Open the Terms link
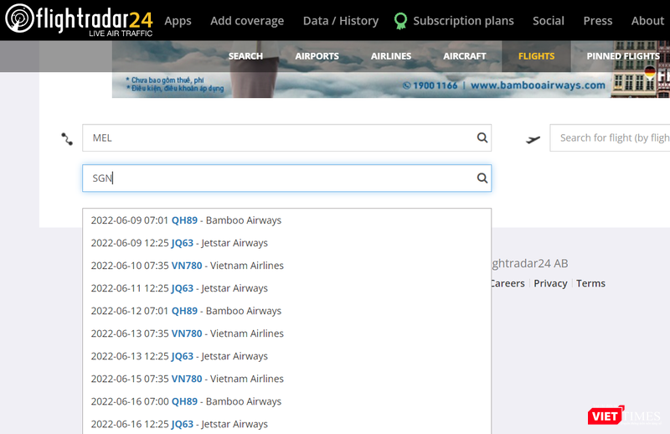Viewport: 670px width, 434px height. (590, 283)
